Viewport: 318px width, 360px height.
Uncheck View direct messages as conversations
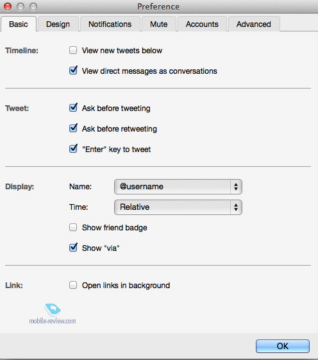[x=73, y=71]
